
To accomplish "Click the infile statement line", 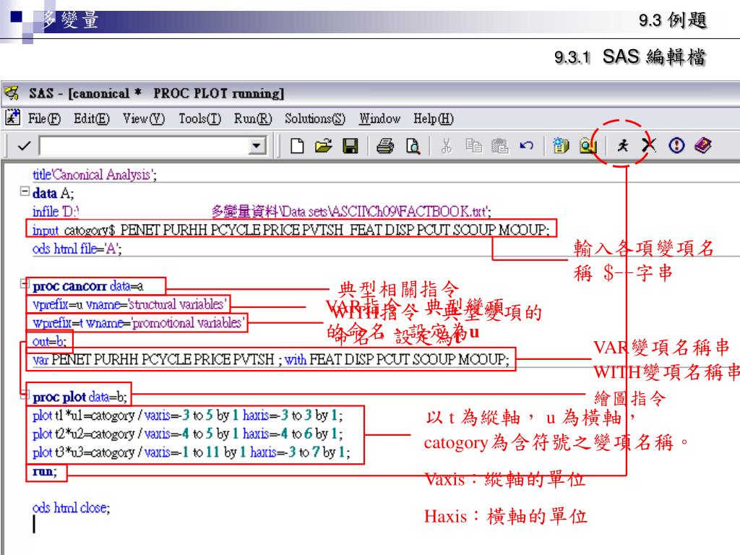I will 262,212.
